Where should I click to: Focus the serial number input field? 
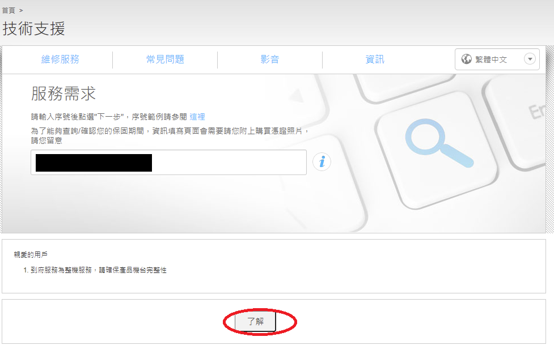coord(168,163)
